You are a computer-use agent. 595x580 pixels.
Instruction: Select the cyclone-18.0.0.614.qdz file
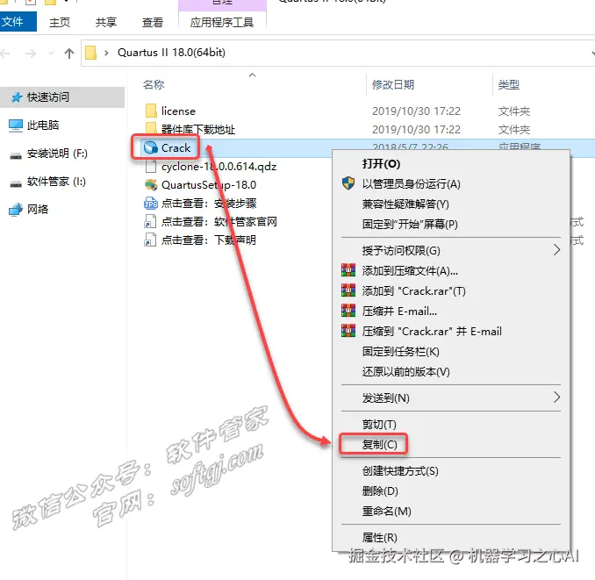tap(219, 166)
